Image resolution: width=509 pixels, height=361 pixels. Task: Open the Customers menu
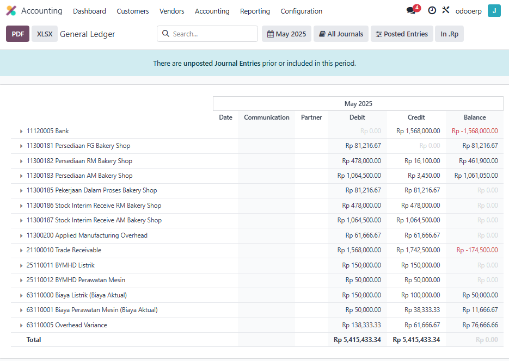pos(132,11)
